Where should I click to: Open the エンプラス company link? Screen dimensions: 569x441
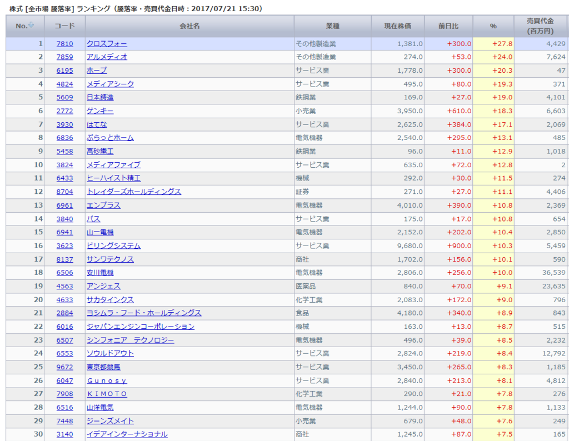click(x=103, y=206)
